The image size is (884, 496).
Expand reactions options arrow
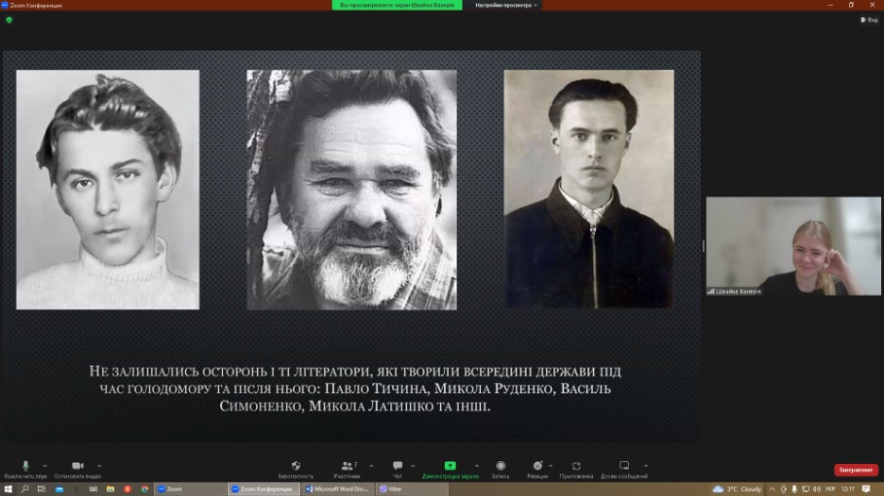[551, 466]
